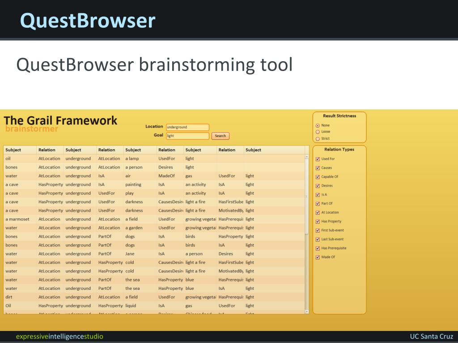The width and height of the screenshot is (458, 343).
Task: Toggle the At Location checkbox
Action: (318, 213)
